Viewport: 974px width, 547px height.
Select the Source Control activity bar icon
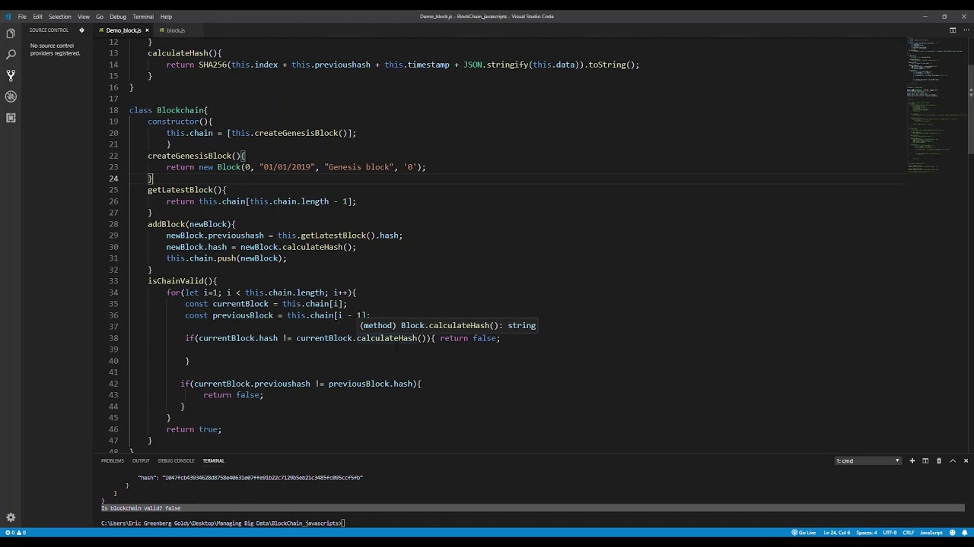11,76
